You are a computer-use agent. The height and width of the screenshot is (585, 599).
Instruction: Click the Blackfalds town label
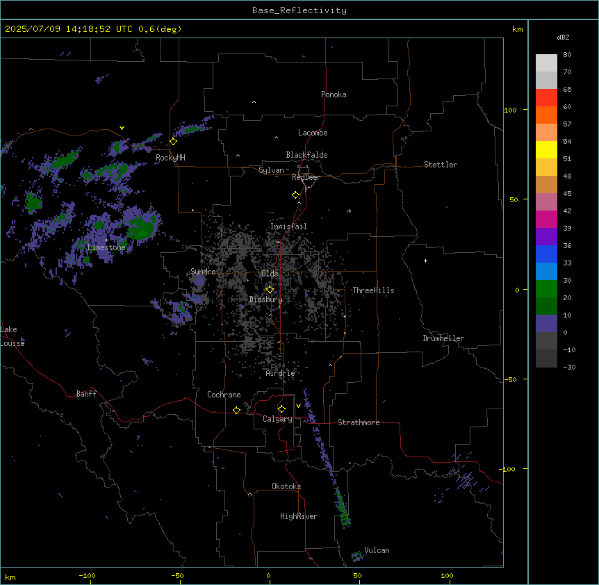(306, 155)
